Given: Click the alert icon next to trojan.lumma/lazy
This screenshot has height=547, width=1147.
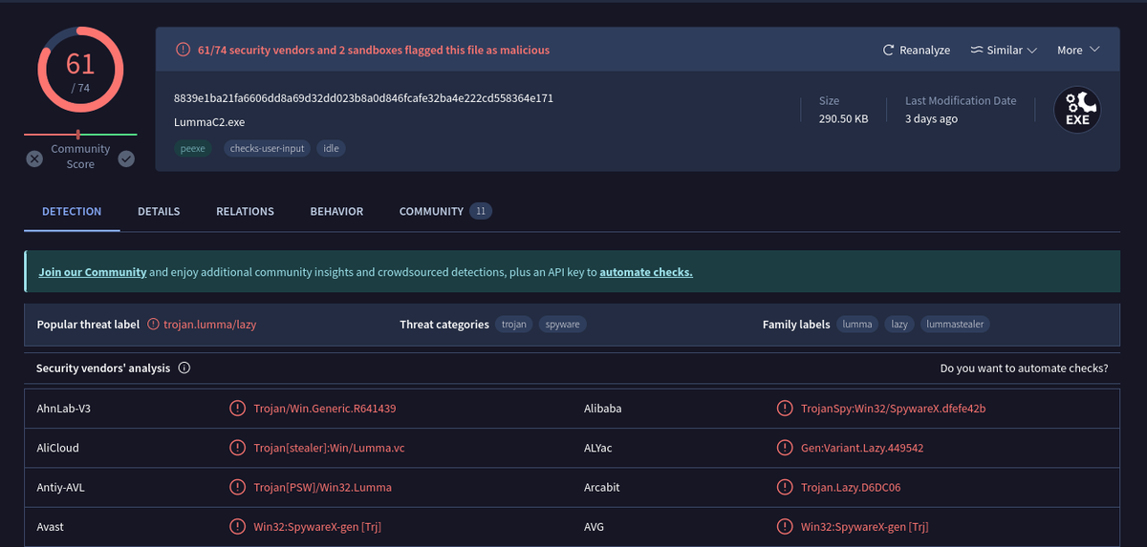Looking at the screenshot, I should tap(153, 325).
